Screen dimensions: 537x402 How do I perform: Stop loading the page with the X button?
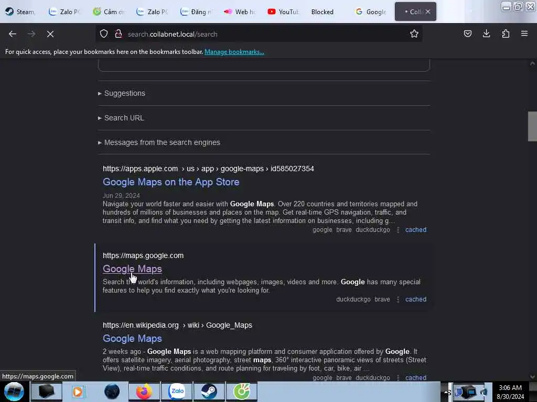tap(50, 34)
